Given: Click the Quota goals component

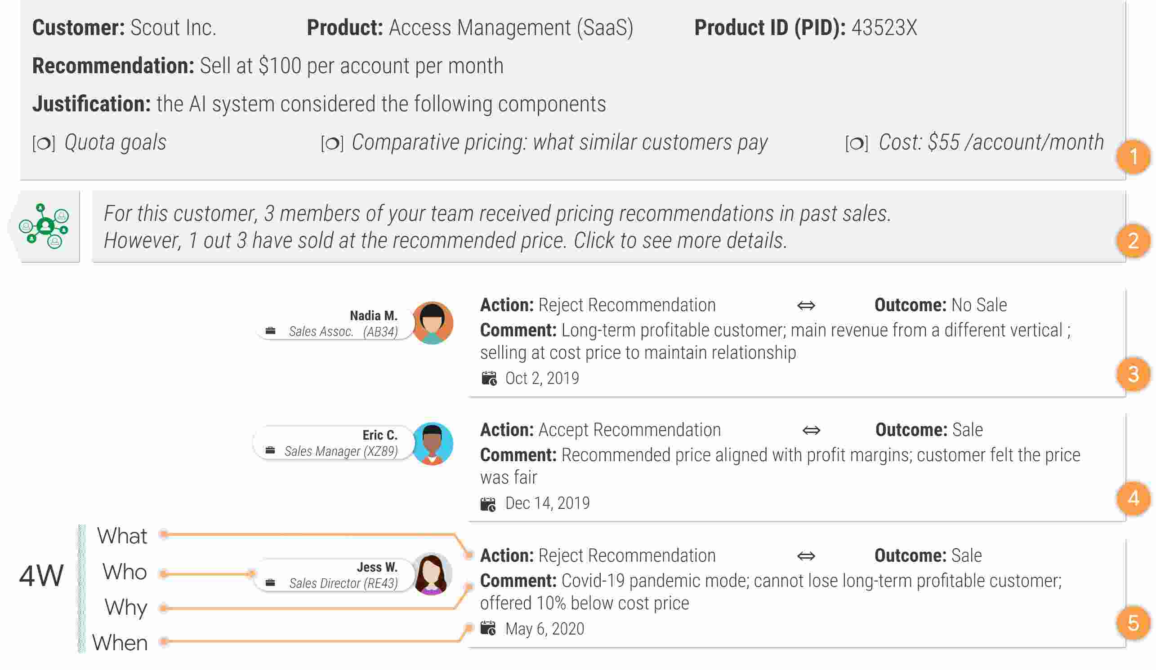Looking at the screenshot, I should coord(115,142).
